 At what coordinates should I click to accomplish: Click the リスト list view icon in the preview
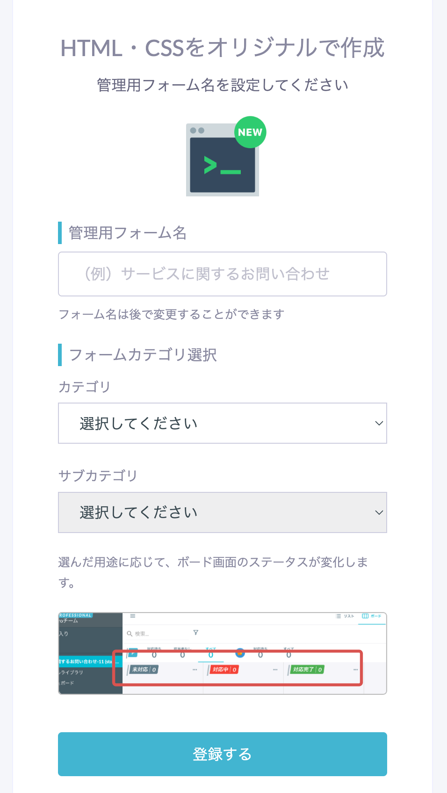click(x=339, y=616)
